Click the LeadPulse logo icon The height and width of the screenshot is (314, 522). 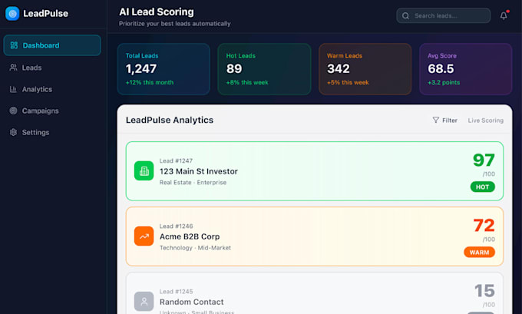click(12, 14)
